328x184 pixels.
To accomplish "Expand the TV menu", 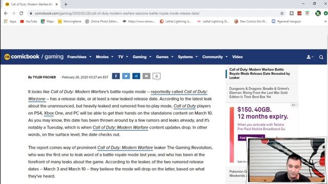I will pos(123,57).
